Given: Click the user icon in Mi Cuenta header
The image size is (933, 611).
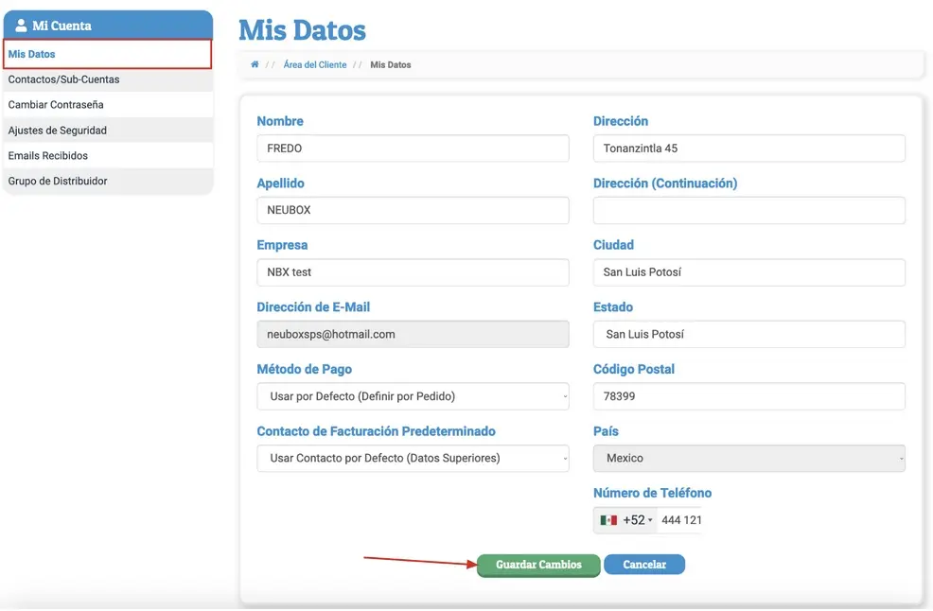Looking at the screenshot, I should point(21,25).
